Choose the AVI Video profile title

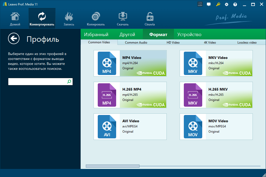click(x=131, y=121)
